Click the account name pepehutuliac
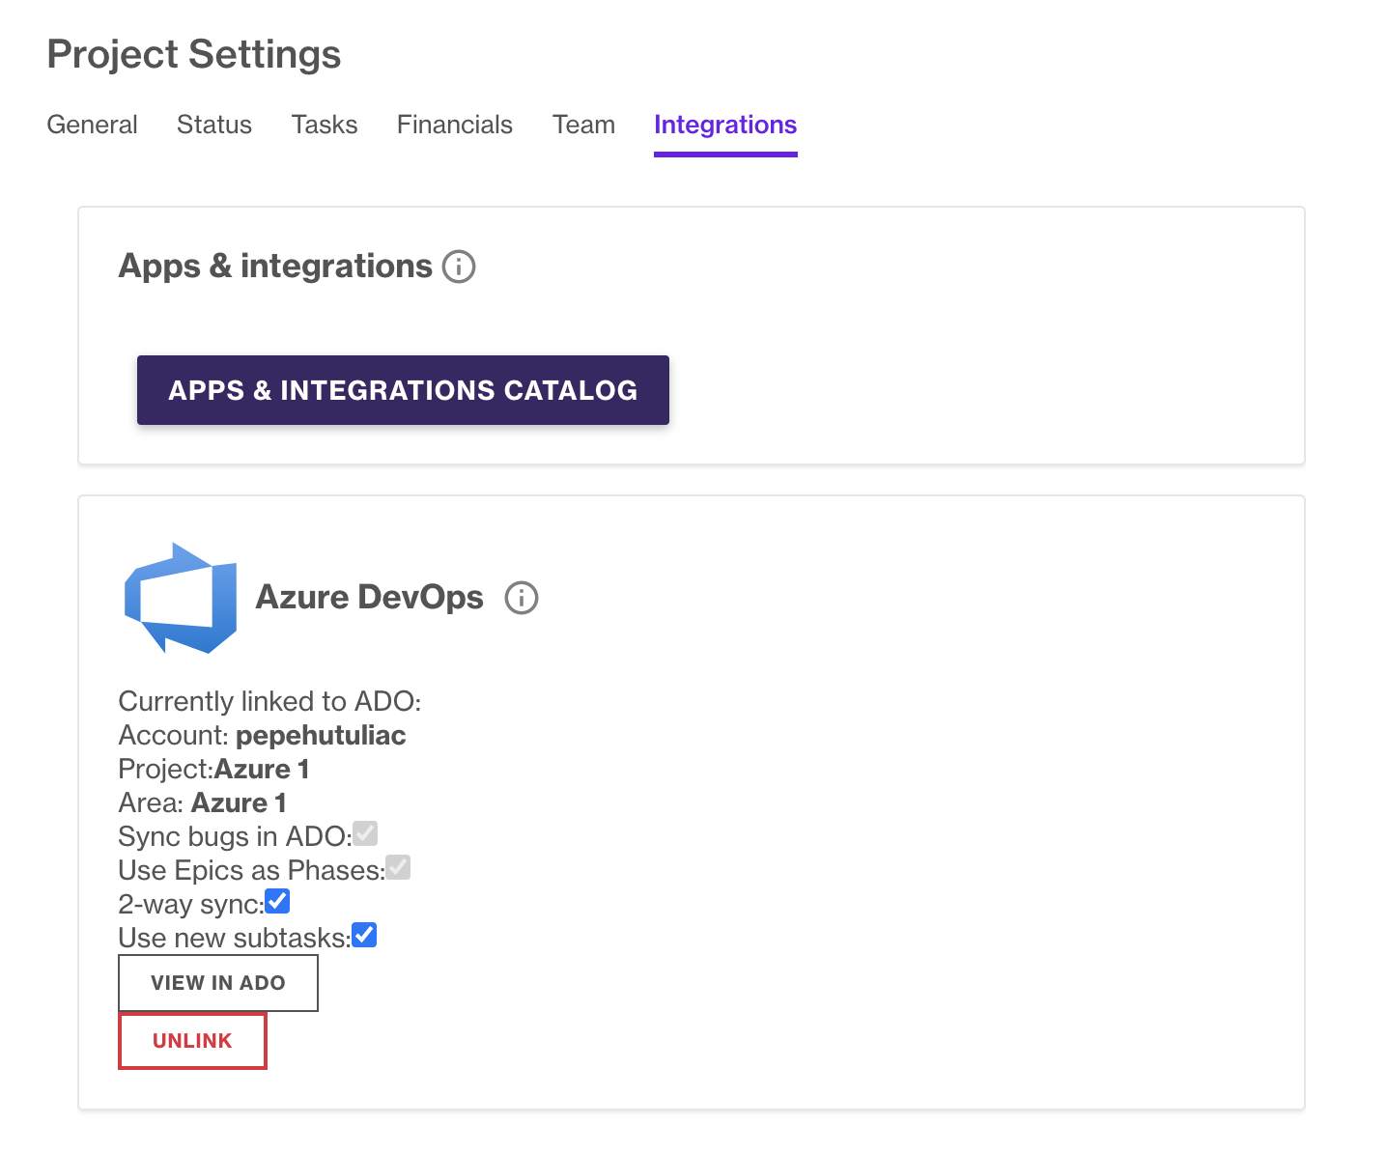This screenshot has height=1153, width=1387. 322,735
